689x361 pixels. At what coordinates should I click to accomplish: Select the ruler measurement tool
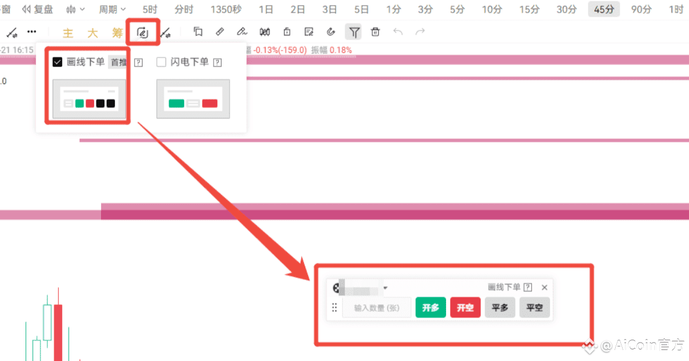(x=220, y=32)
